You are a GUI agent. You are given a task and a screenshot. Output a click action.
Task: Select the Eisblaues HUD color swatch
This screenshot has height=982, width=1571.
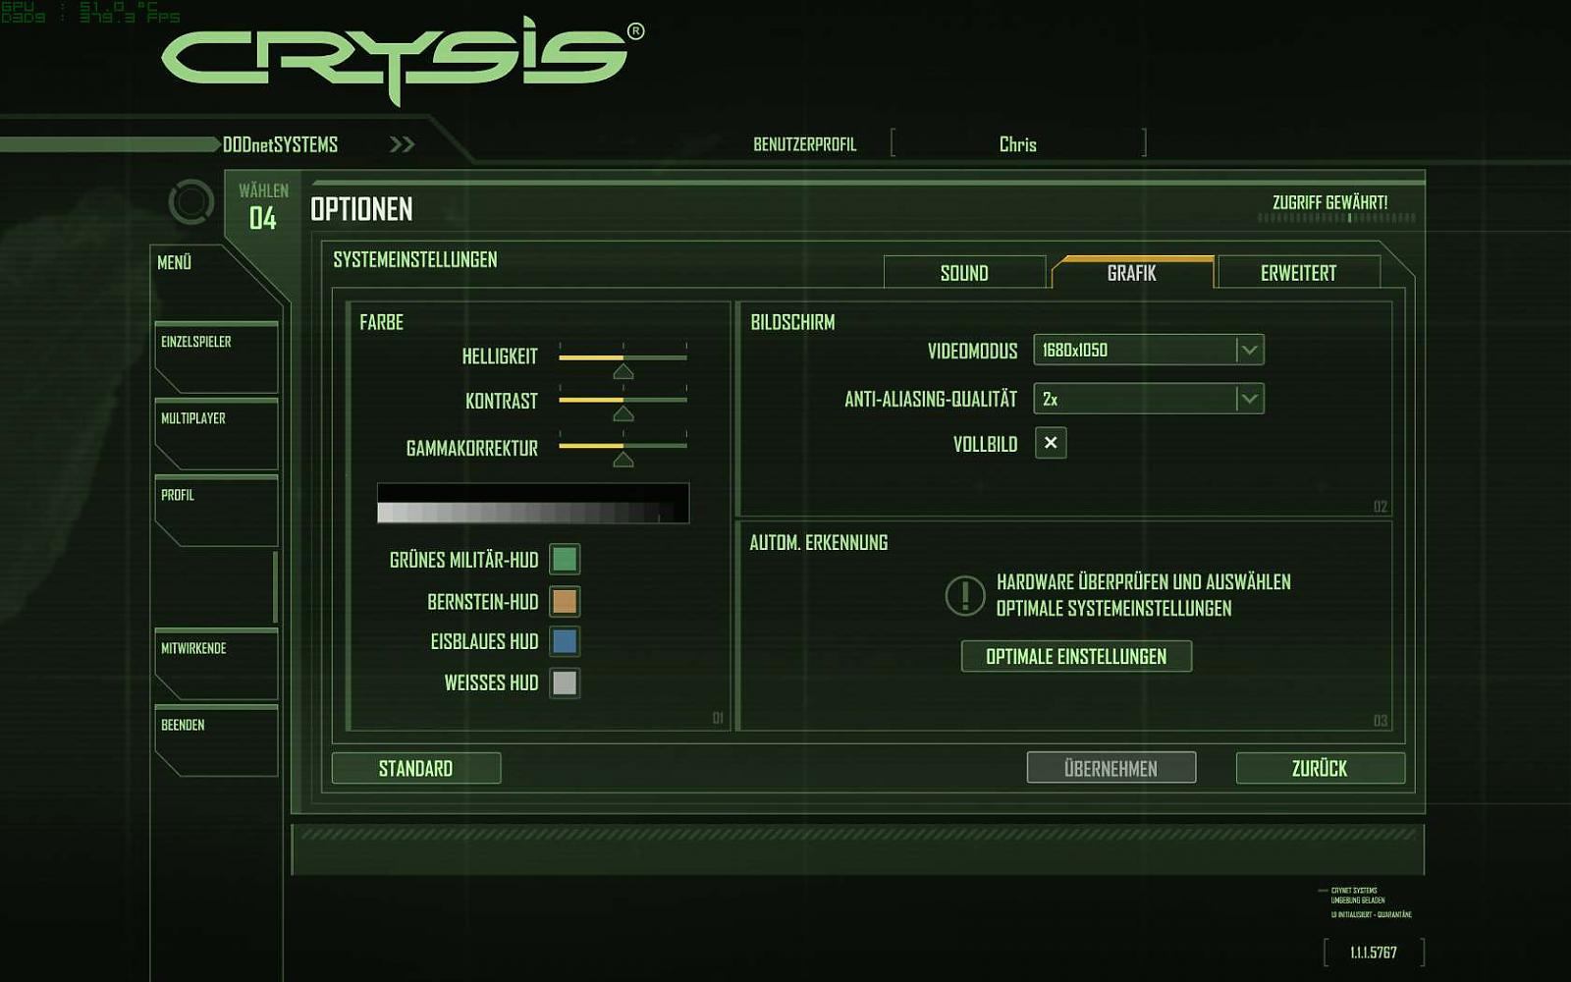565,641
